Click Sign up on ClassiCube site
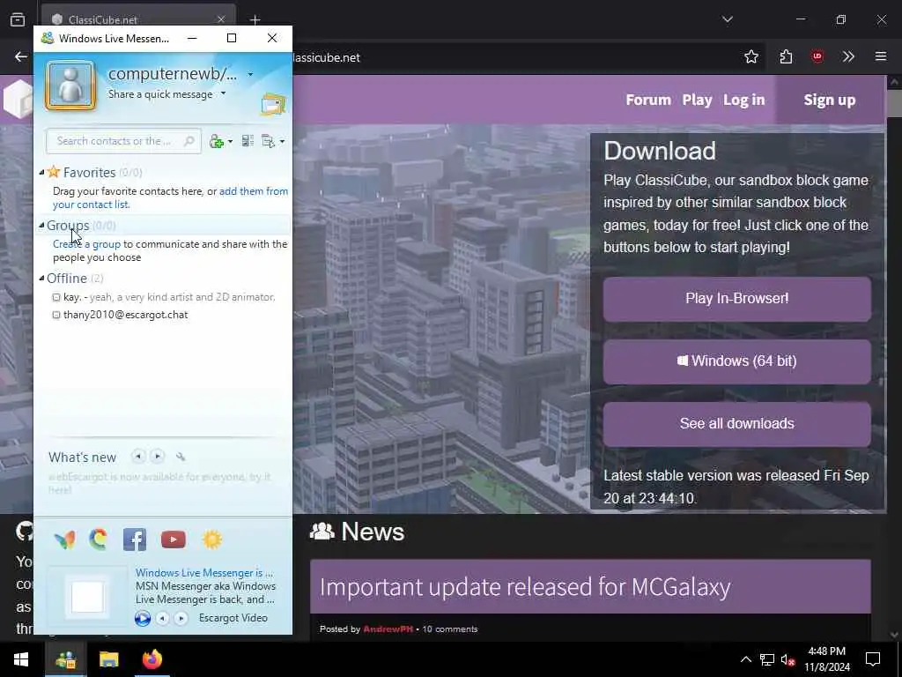 tap(830, 100)
